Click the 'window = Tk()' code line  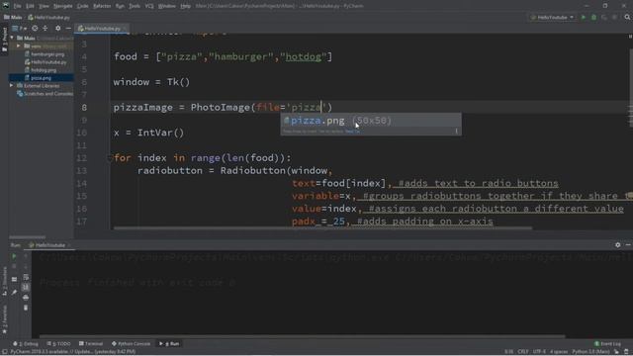coord(151,82)
